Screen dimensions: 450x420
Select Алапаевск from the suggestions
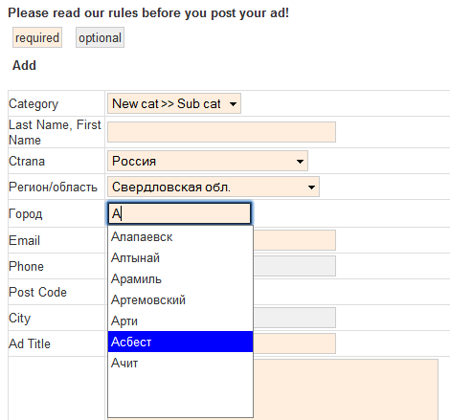(x=180, y=237)
